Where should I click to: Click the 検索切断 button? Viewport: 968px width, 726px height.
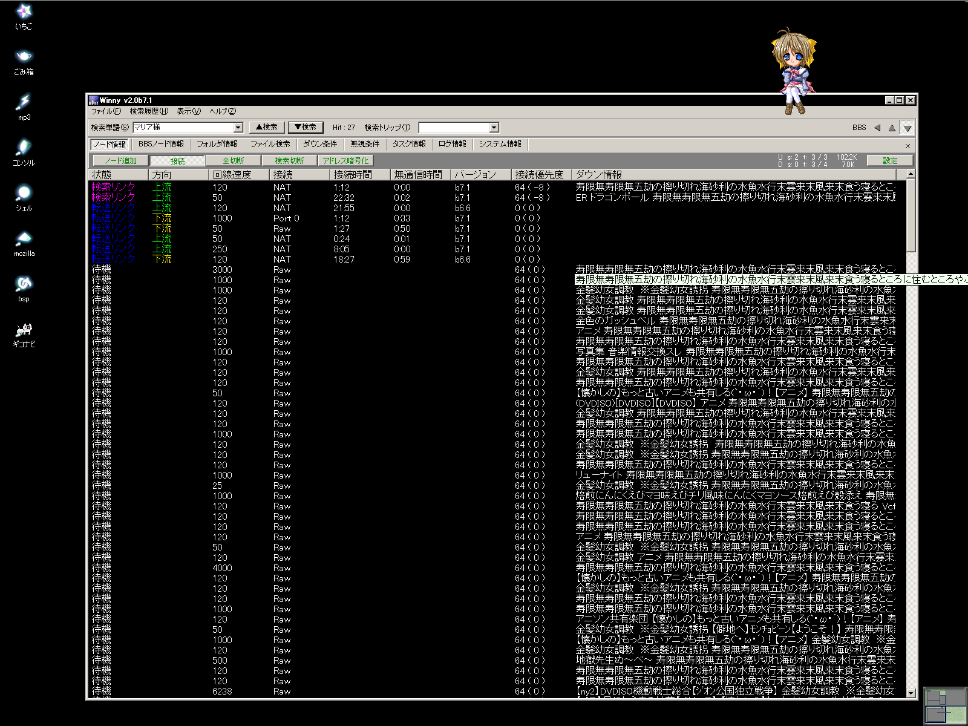pos(289,160)
